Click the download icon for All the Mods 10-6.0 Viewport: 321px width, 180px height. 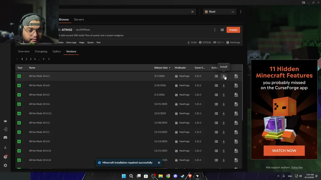[224, 85]
